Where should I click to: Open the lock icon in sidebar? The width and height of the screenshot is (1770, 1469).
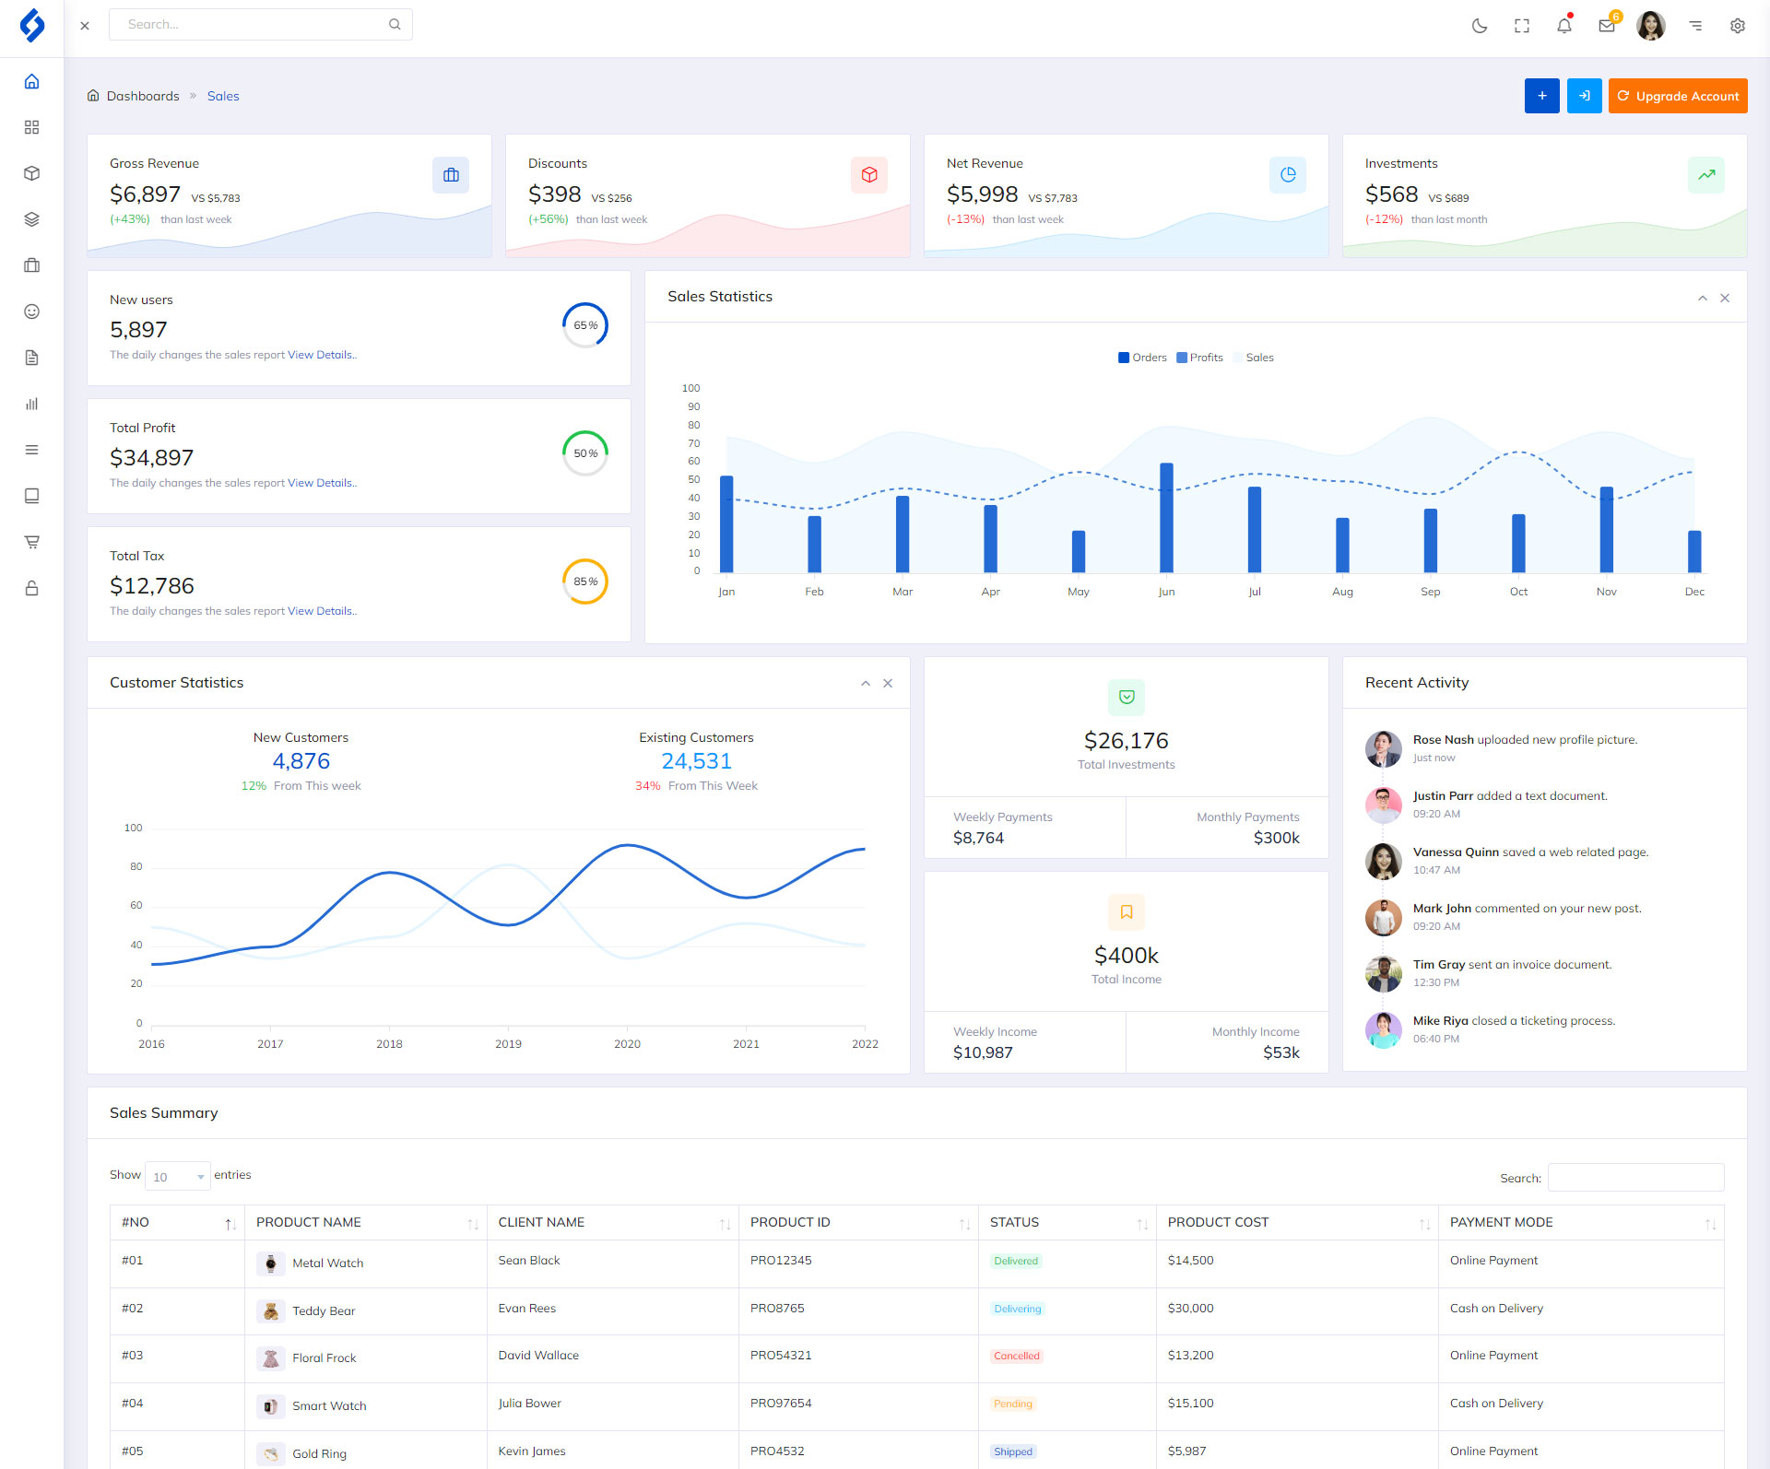31,588
